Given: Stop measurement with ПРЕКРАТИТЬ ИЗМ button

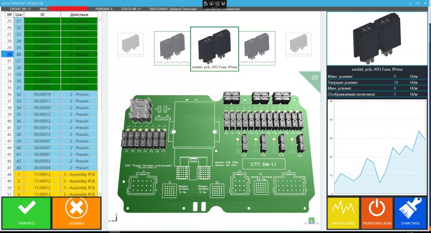Looking at the screenshot, I should [x=377, y=213].
